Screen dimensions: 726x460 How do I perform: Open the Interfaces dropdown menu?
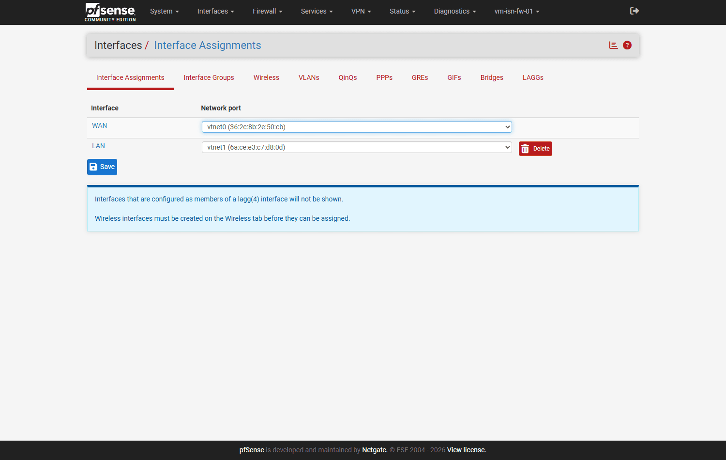point(216,11)
